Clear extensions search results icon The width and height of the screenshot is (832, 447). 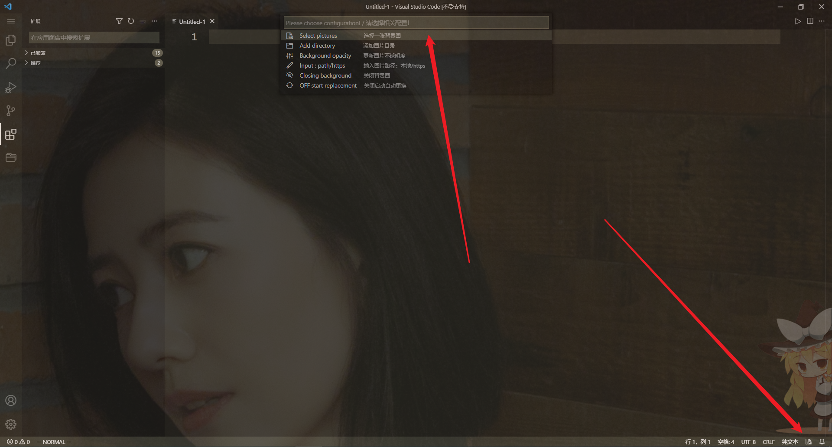(143, 21)
